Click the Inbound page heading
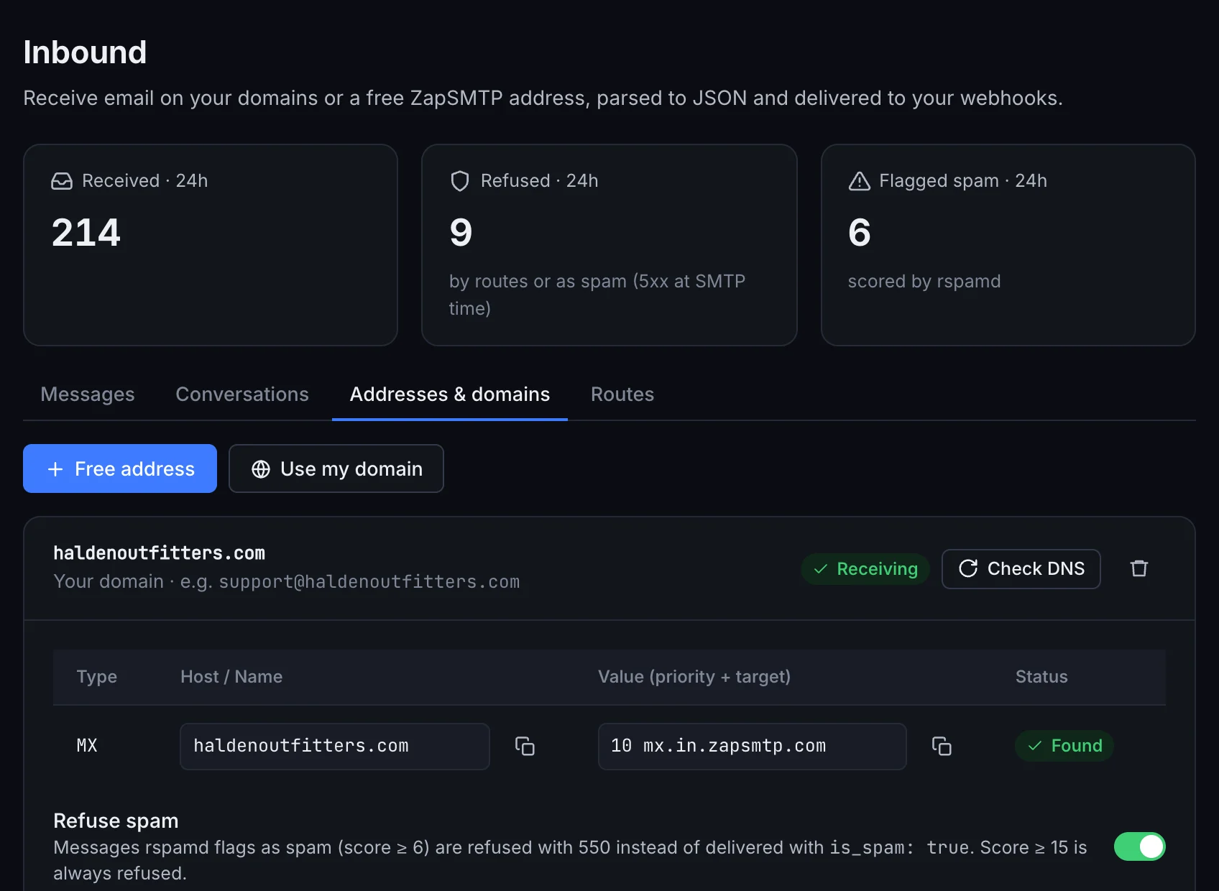This screenshot has height=891, width=1219. pyautogui.click(x=85, y=52)
